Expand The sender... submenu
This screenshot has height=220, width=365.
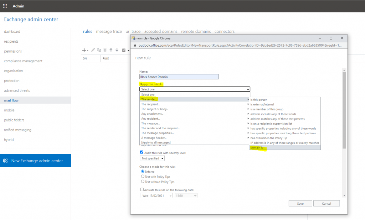pos(195,99)
